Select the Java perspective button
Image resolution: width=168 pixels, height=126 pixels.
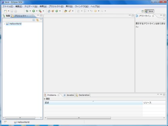point(150,11)
